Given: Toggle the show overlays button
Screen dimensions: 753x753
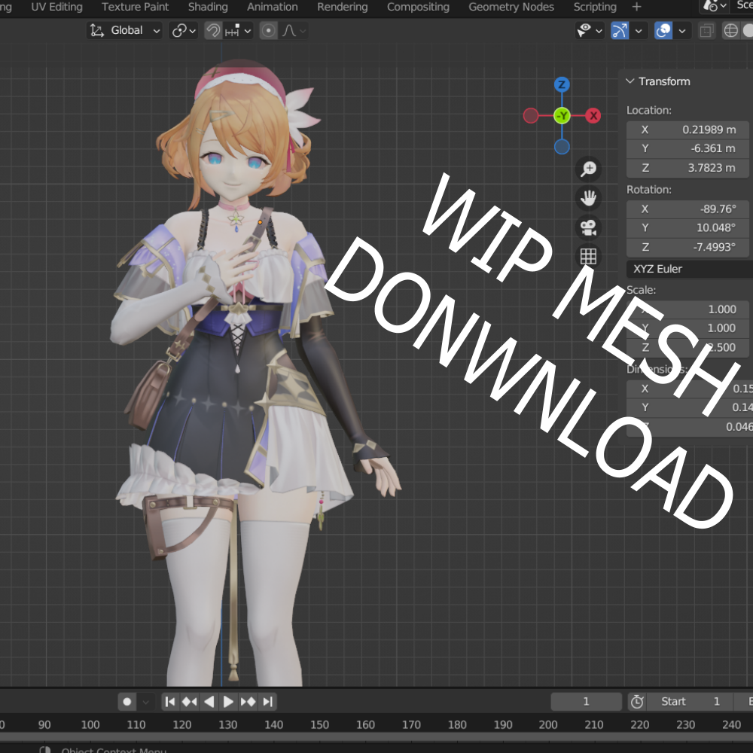Looking at the screenshot, I should click(x=663, y=31).
